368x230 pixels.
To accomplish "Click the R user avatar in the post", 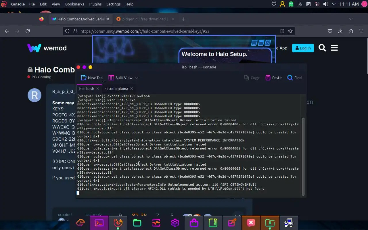I will [x=34, y=95].
